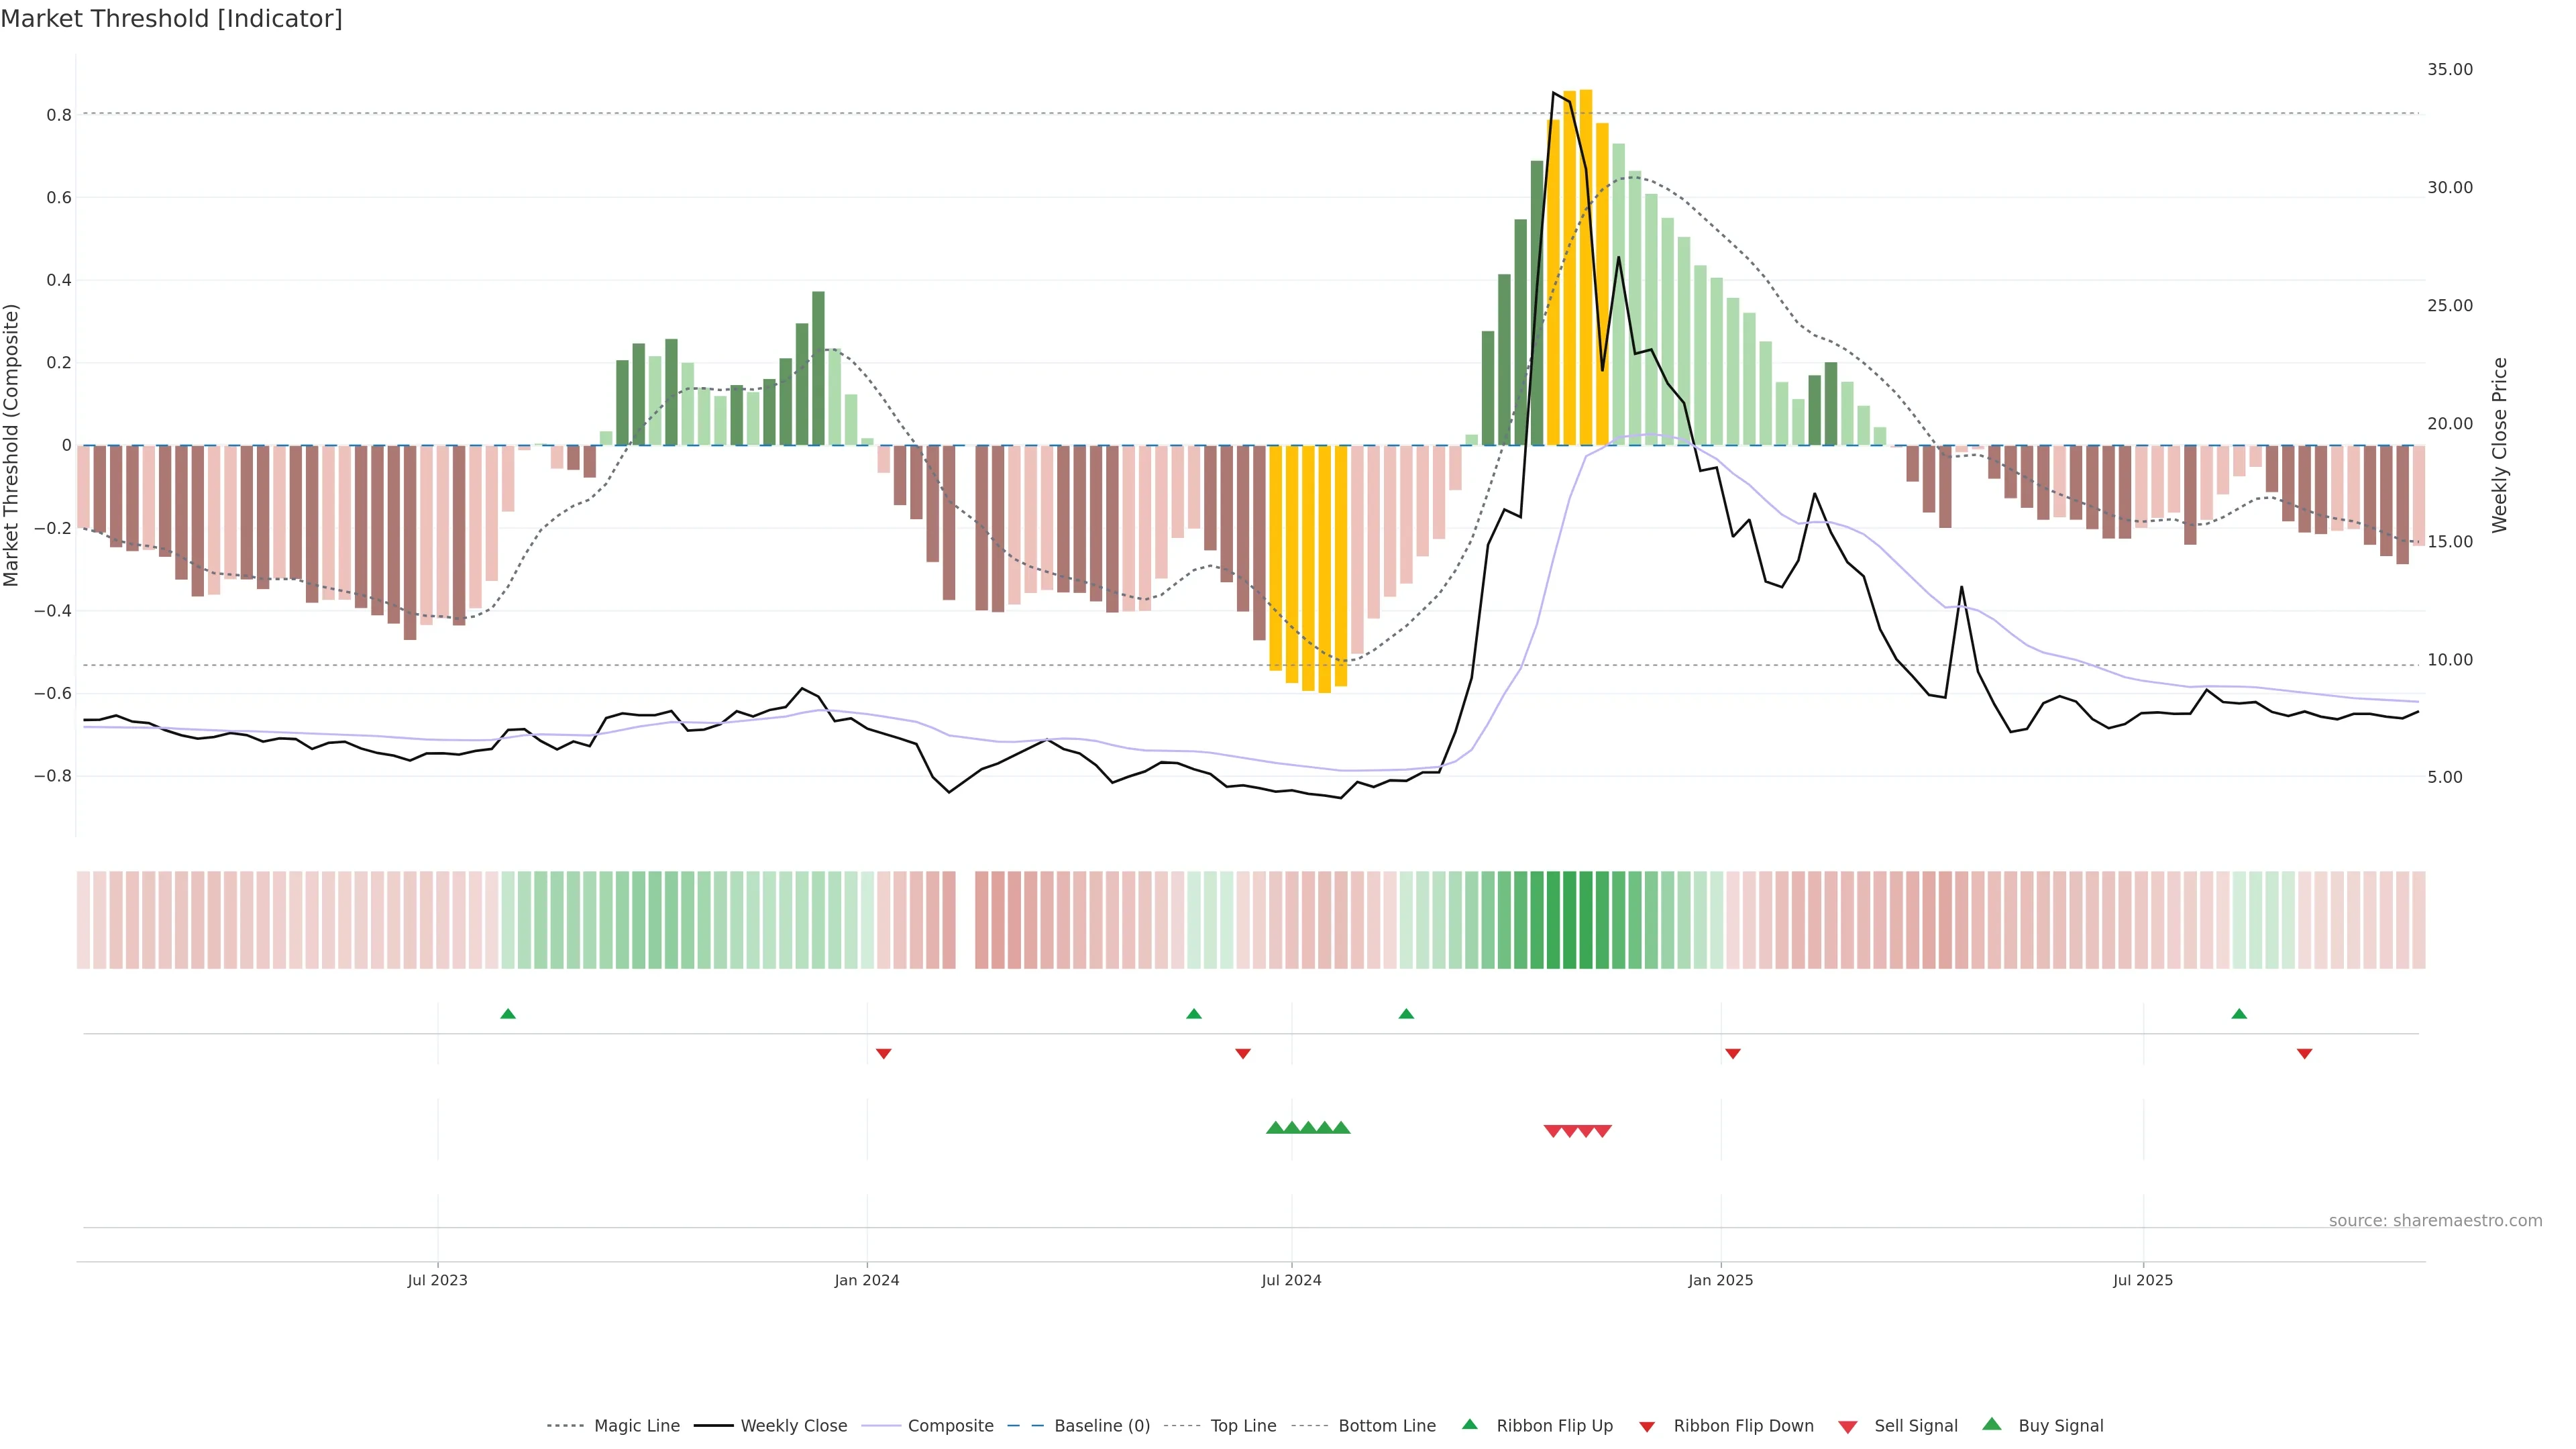Click the Market Threshold [Indicator] title
The height and width of the screenshot is (1449, 2576).
pyautogui.click(x=171, y=19)
